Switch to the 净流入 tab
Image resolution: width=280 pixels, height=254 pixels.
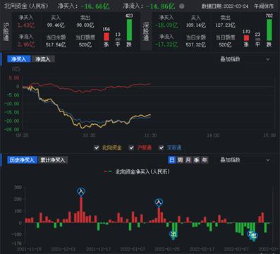[x=43, y=59]
